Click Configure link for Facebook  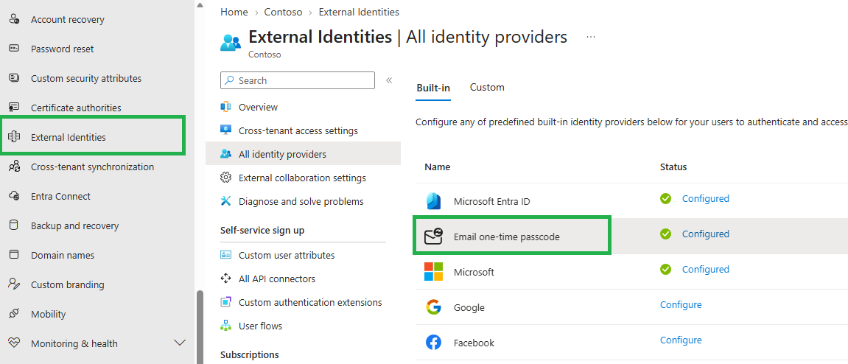(x=681, y=340)
